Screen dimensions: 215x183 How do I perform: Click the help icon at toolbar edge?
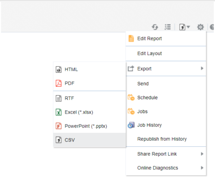click(212, 27)
